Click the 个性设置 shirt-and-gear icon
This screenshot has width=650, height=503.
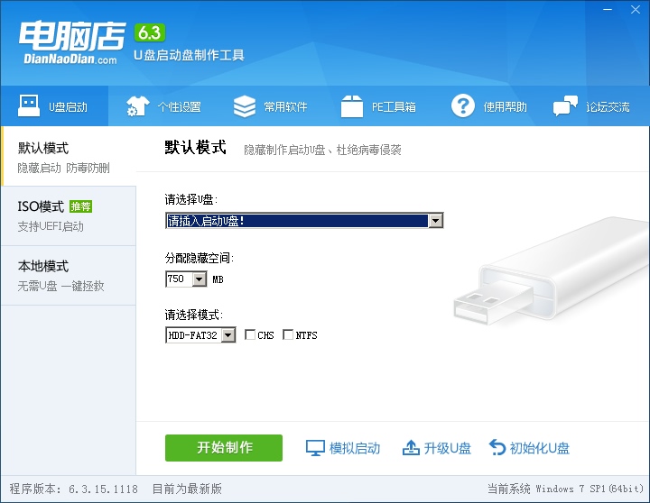pyautogui.click(x=137, y=106)
